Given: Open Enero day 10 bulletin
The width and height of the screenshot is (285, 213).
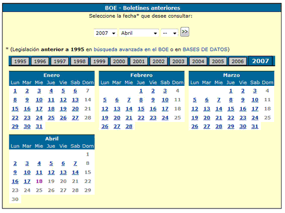Looking at the screenshot, I should click(39, 100).
